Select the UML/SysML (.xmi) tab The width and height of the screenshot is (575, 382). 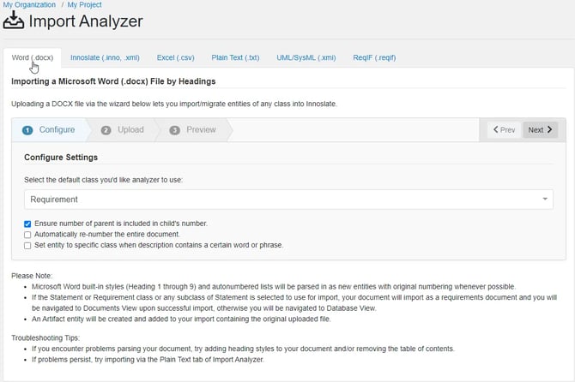[306, 57]
